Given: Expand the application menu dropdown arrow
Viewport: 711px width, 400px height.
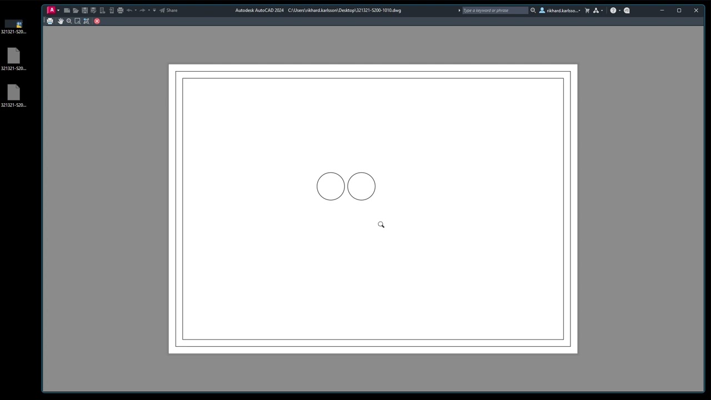Looking at the screenshot, I should coord(58,10).
